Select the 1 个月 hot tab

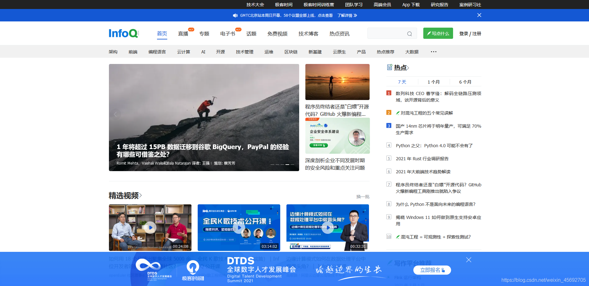[434, 82]
